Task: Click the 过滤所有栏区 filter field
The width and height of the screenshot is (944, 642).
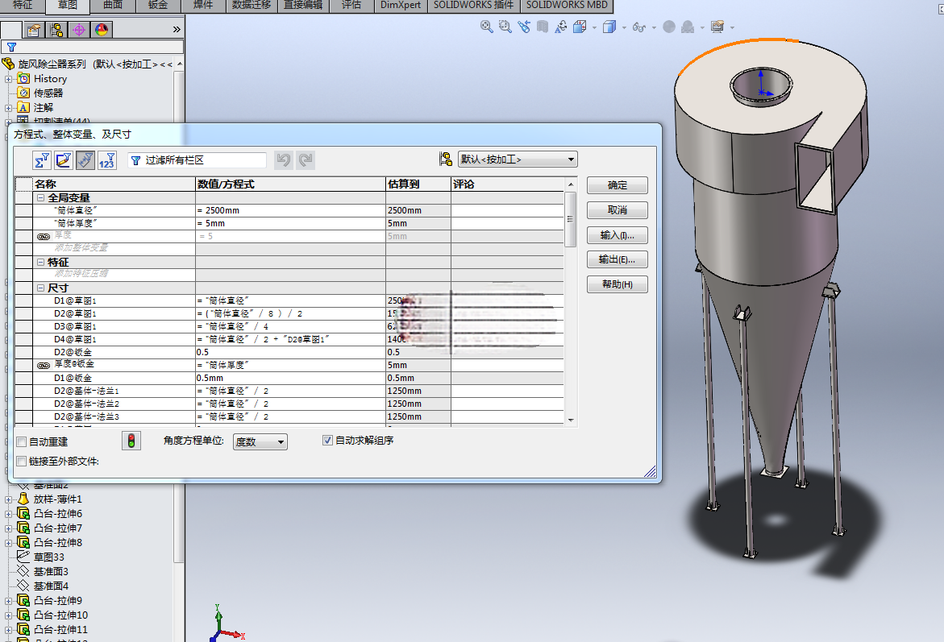Action: click(x=197, y=160)
